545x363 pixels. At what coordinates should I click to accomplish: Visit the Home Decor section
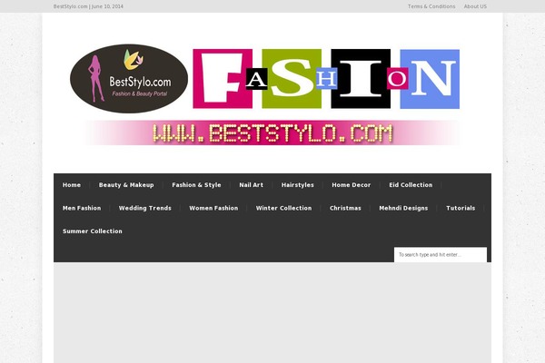tap(351, 185)
